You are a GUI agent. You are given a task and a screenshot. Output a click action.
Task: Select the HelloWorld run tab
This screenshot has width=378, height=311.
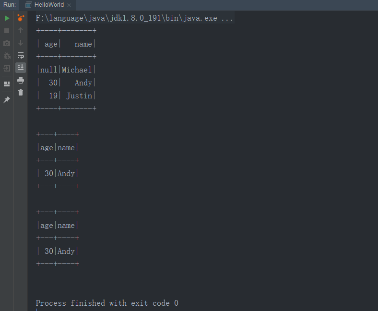[x=46, y=5]
